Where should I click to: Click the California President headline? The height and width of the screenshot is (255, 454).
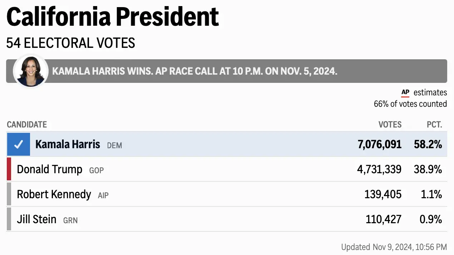tap(113, 17)
